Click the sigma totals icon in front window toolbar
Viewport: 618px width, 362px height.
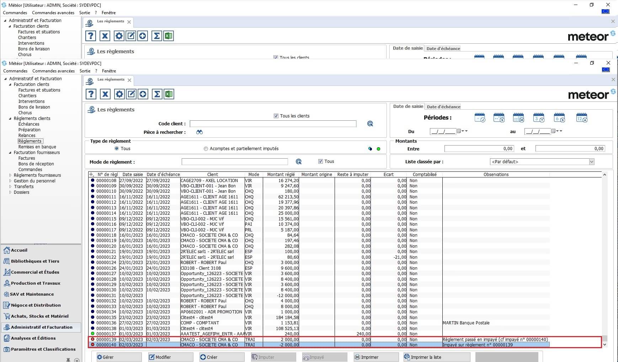tap(157, 94)
